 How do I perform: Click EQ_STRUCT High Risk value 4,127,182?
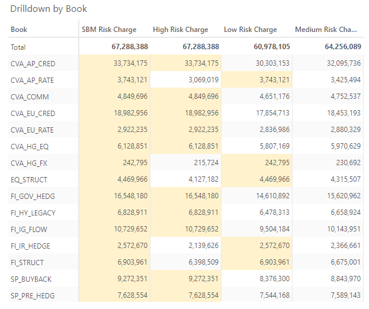coord(203,179)
